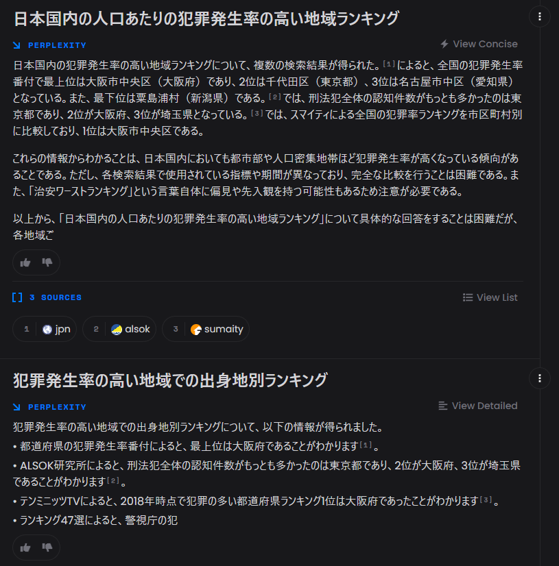Open three-dot menu for first answer
This screenshot has height=566, width=559.
tap(540, 17)
